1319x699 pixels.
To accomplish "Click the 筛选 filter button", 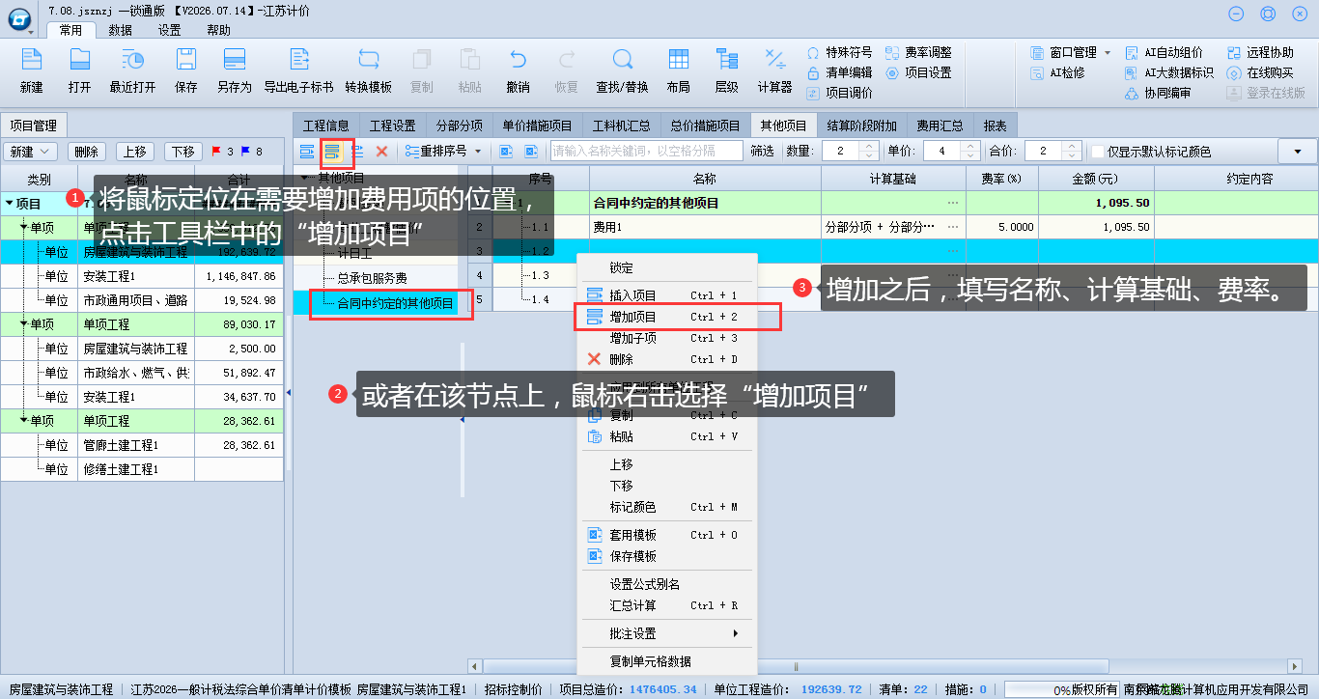I will pos(762,152).
